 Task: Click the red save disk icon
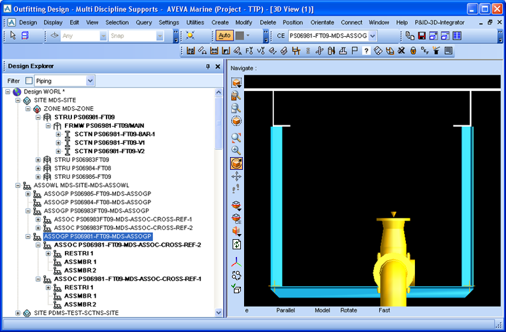[422, 36]
